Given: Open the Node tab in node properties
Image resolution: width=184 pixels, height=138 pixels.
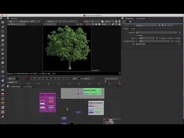Looking at the screenshot, I should click(133, 29).
